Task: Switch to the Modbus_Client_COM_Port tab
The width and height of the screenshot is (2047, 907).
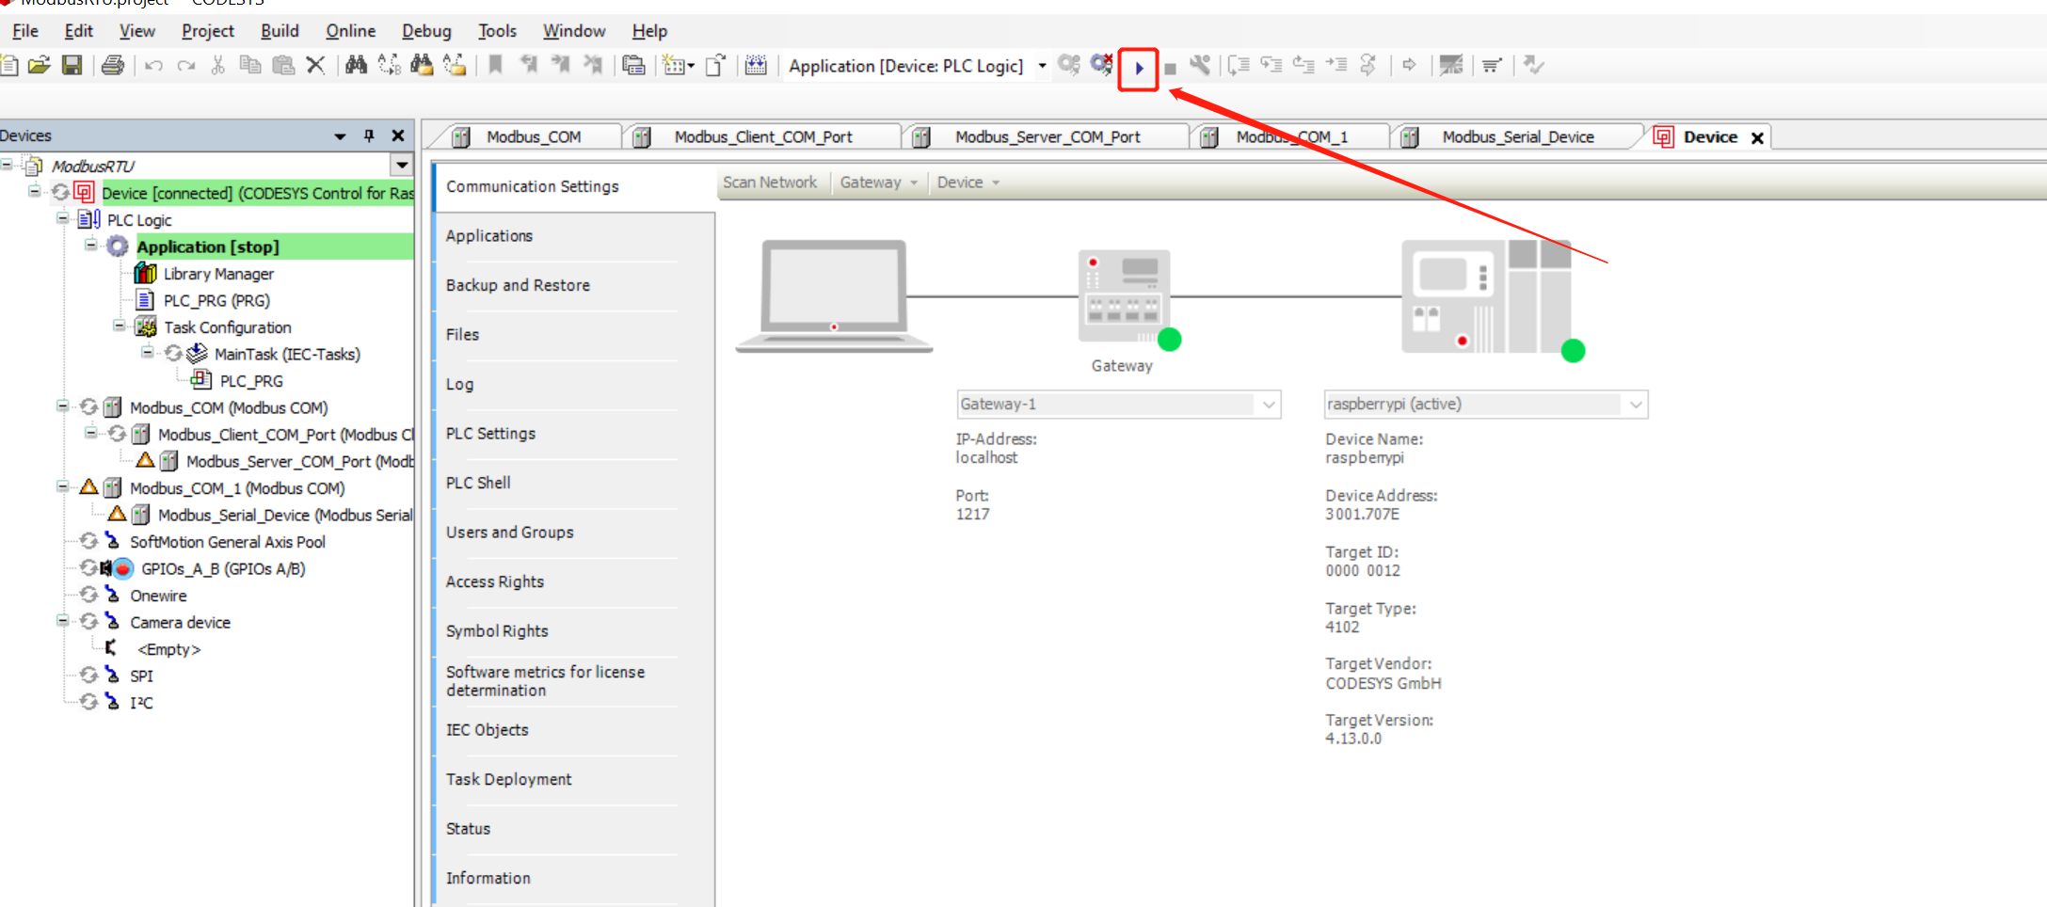Action: [x=762, y=137]
